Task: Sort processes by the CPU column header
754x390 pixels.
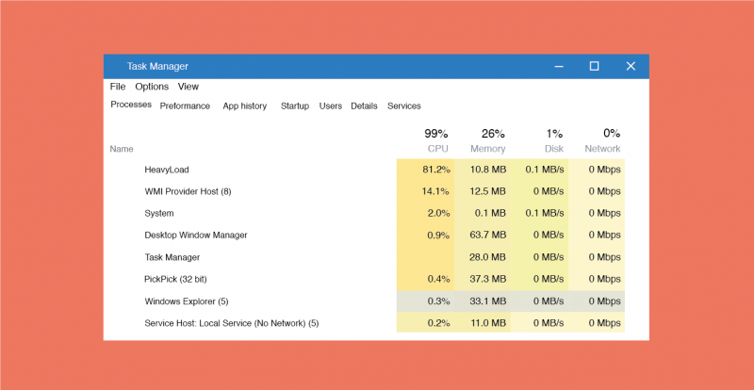Action: pos(436,149)
